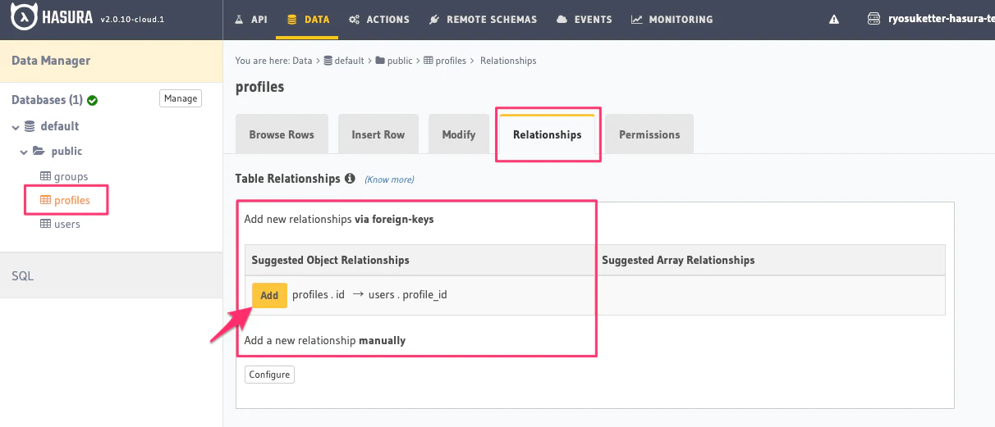Open the DATA tab

coord(308,19)
